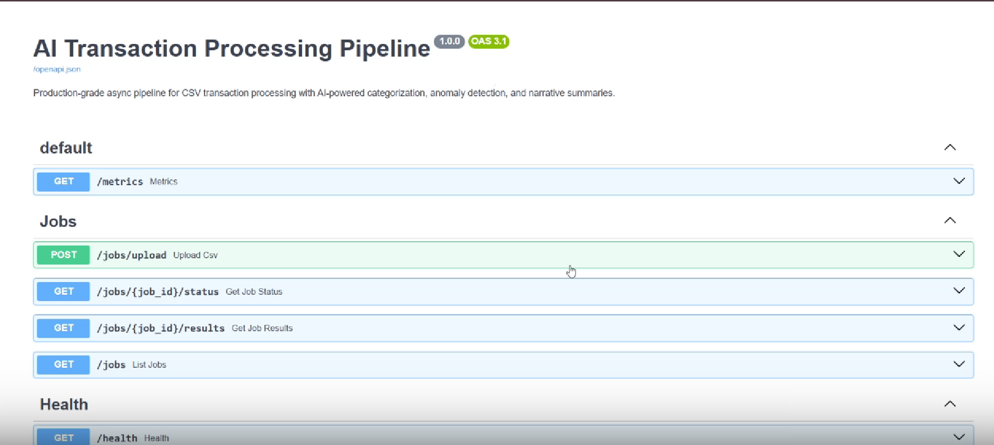994x445 pixels.
Task: Expand the List Jobs endpoint arrow
Action: 959,364
